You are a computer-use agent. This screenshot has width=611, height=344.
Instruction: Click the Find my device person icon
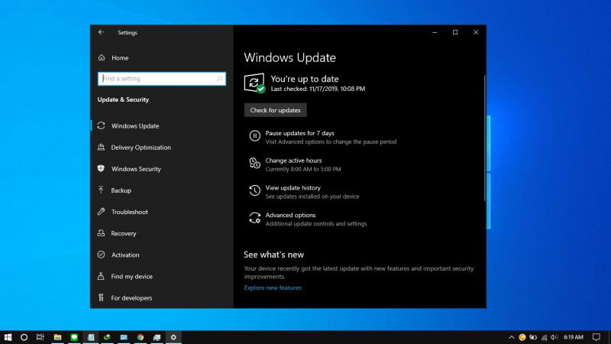click(101, 276)
